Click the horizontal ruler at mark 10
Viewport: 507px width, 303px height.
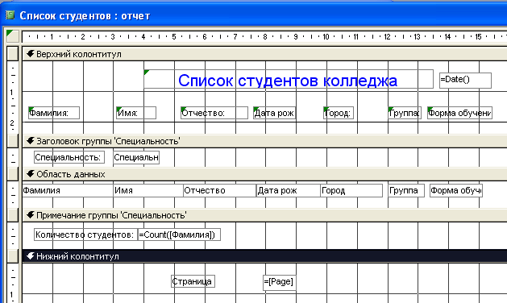pos(326,36)
